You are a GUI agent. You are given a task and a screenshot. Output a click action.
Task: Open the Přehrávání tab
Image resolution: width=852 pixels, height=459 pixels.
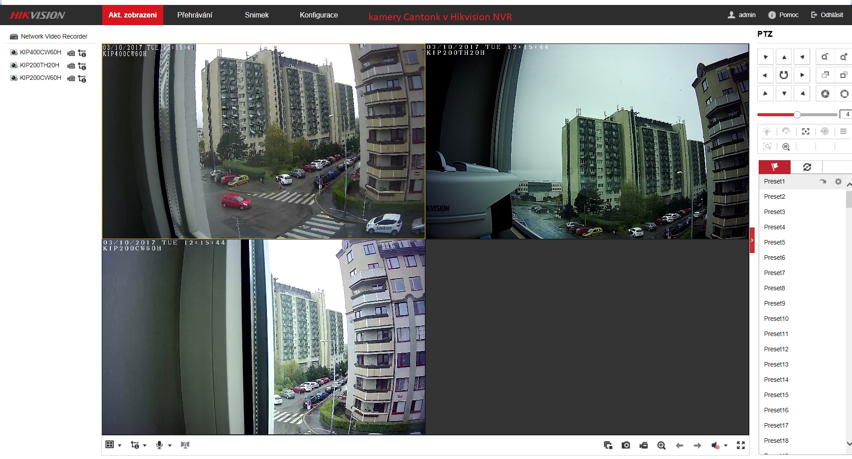(195, 15)
